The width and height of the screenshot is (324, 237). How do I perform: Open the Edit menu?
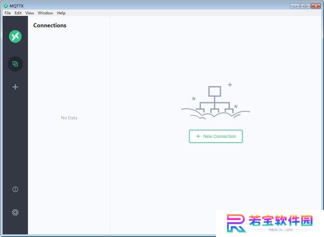[x=18, y=13]
